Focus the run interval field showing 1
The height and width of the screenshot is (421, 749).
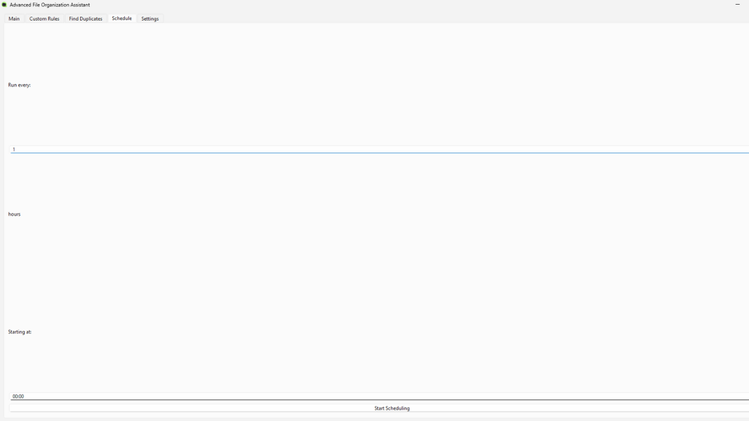379,149
